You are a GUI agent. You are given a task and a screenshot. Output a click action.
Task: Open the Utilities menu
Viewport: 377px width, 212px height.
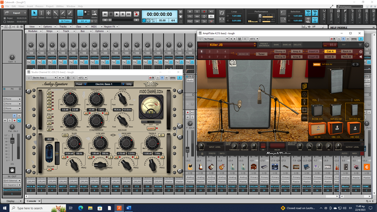tap(60, 6)
